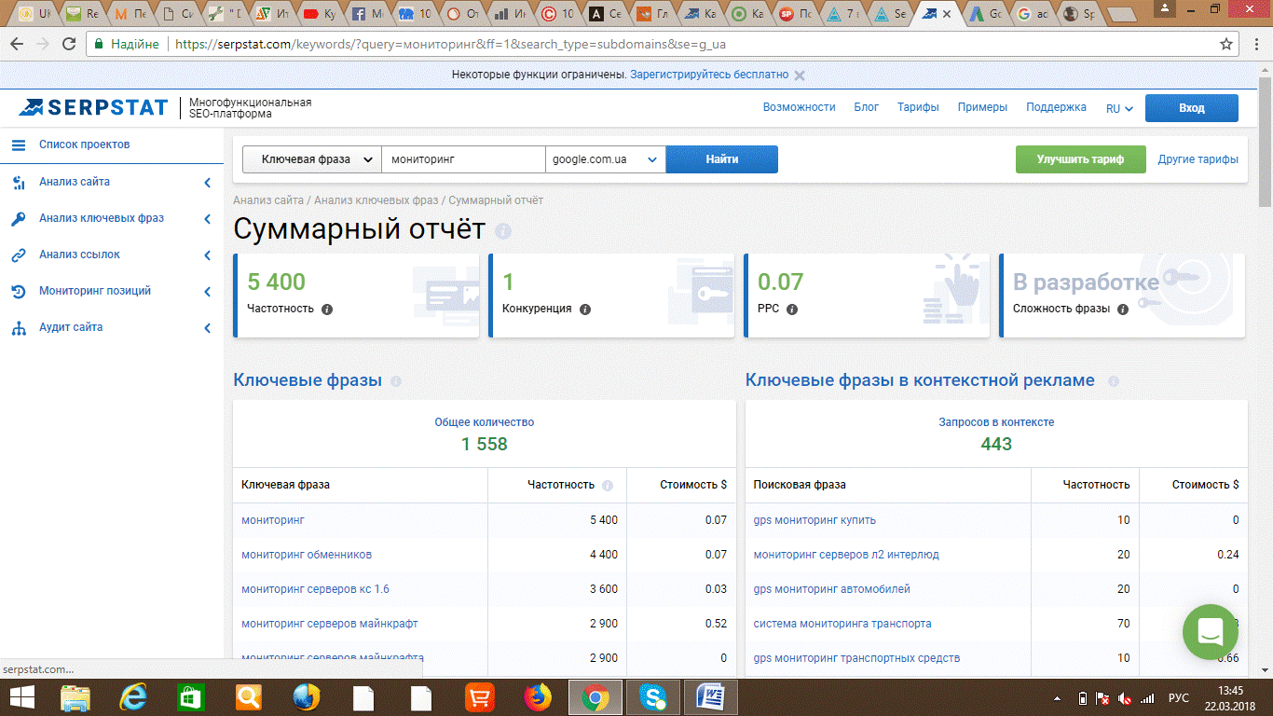Show hidden system tray icons
This screenshot has width=1273, height=716.
(1058, 698)
